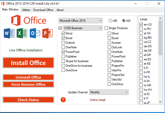Click the Check Status button
The width and height of the screenshot is (165, 113).
[x=28, y=100]
